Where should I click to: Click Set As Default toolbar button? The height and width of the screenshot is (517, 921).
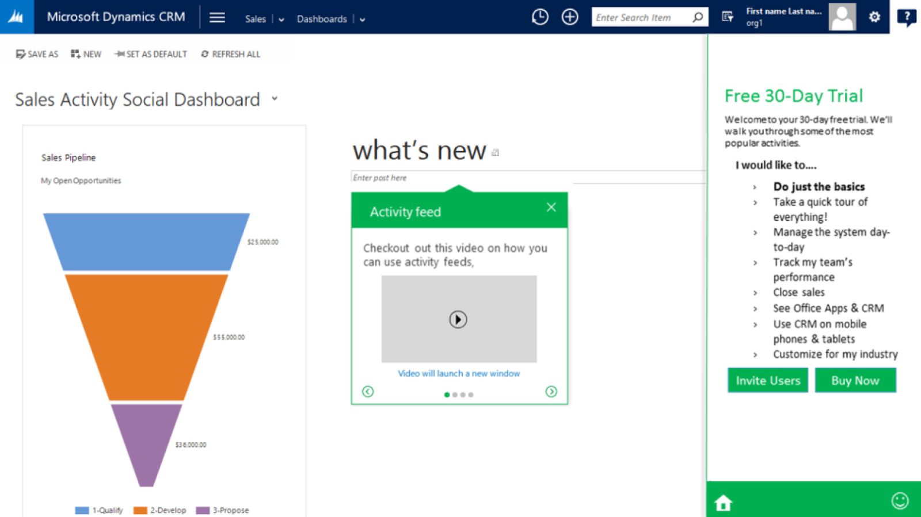tap(151, 54)
